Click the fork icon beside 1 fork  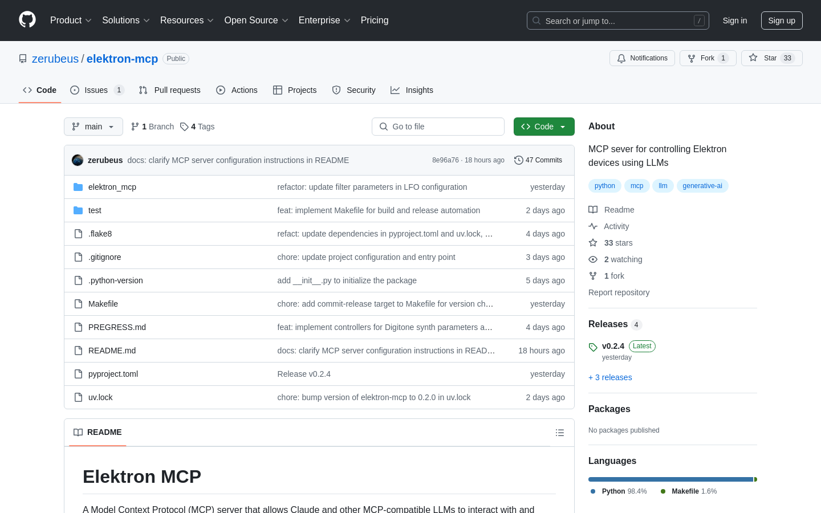pos(593,276)
